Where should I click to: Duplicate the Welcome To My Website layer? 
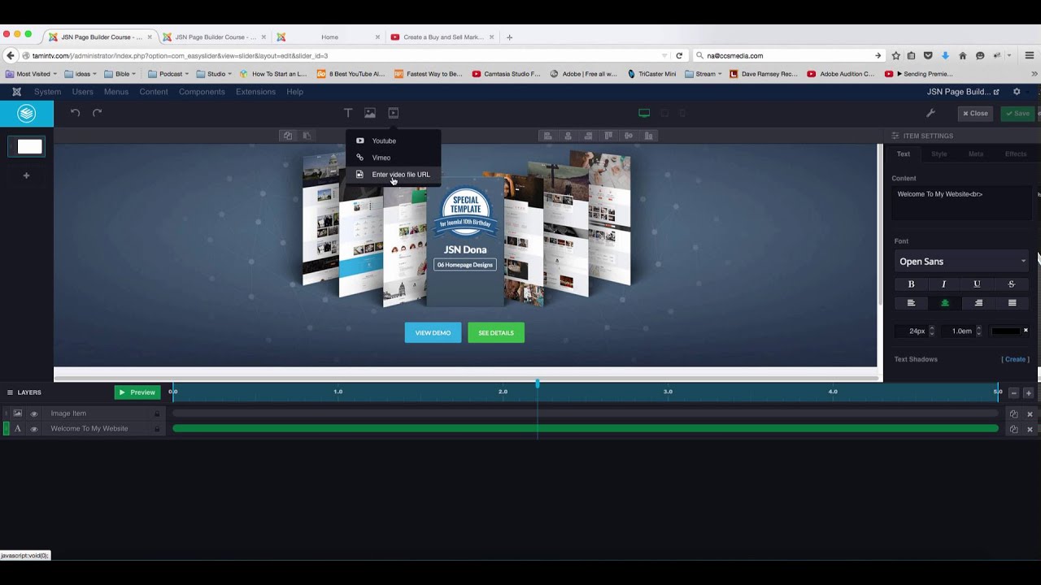click(1013, 429)
